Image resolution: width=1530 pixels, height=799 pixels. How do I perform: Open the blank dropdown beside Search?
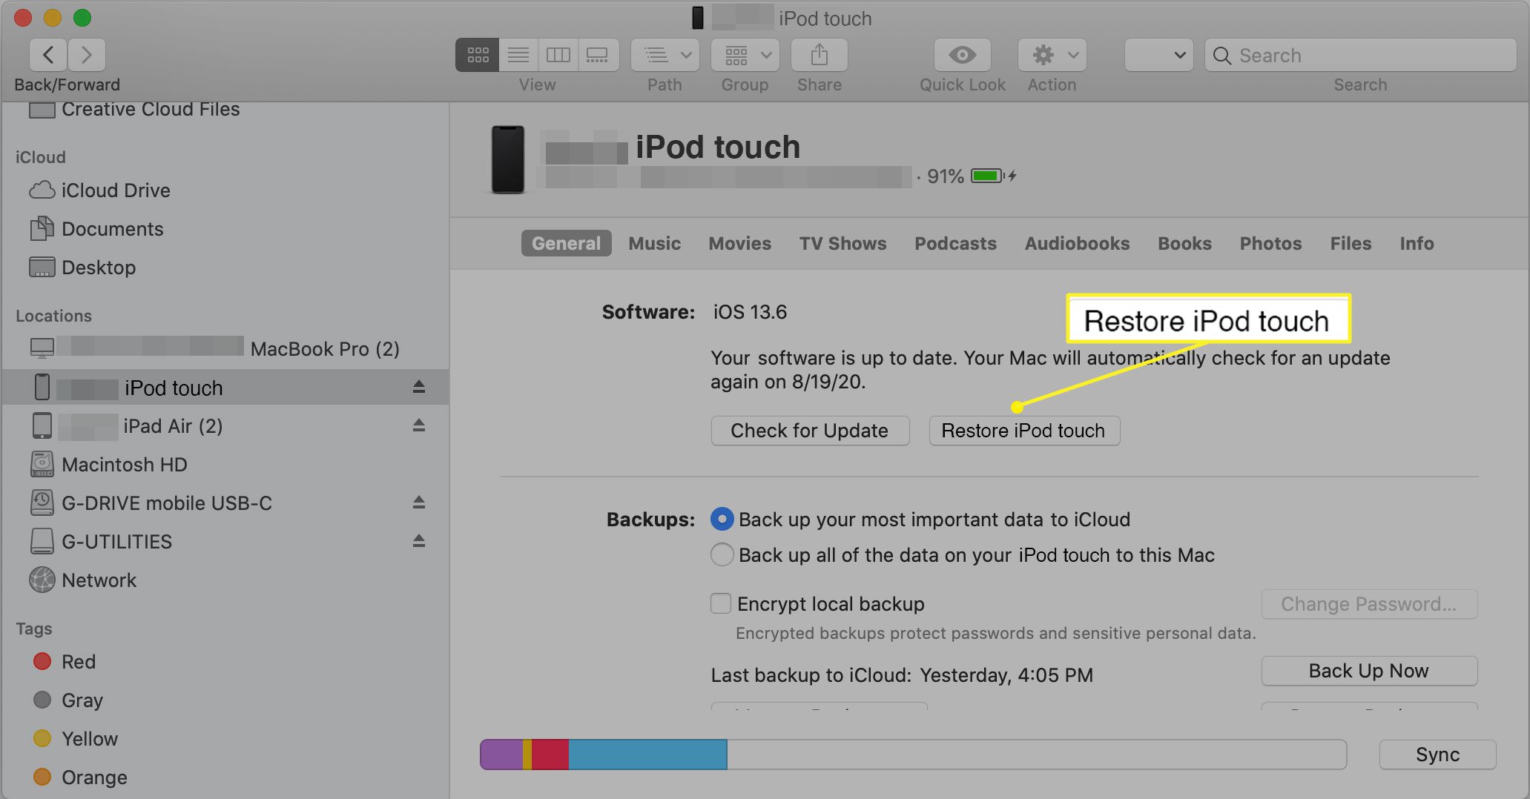coord(1158,55)
